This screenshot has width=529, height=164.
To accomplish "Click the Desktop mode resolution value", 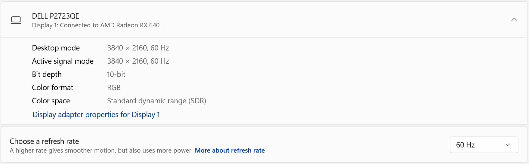I will (138, 48).
